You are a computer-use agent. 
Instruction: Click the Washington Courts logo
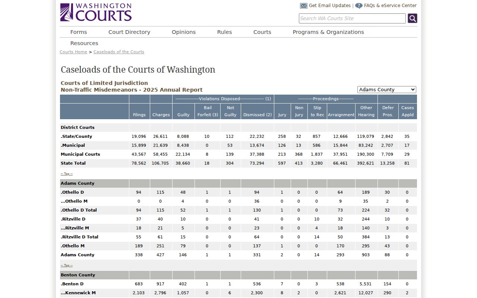click(x=96, y=12)
